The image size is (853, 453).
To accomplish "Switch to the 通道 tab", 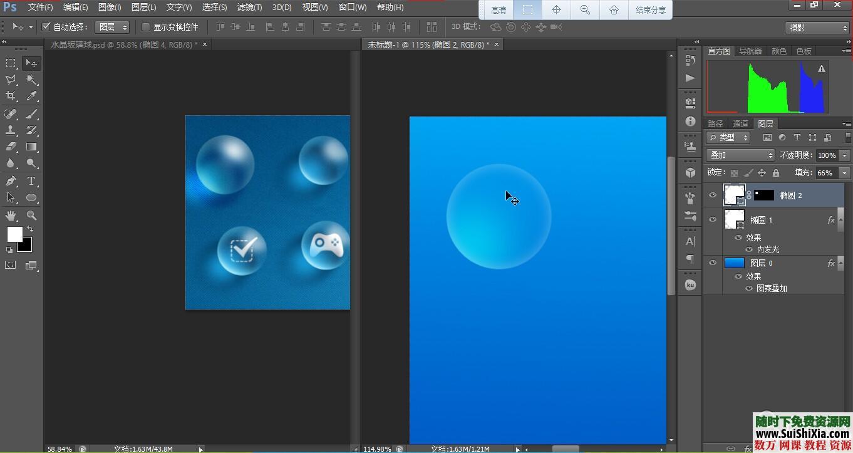I will click(x=740, y=123).
